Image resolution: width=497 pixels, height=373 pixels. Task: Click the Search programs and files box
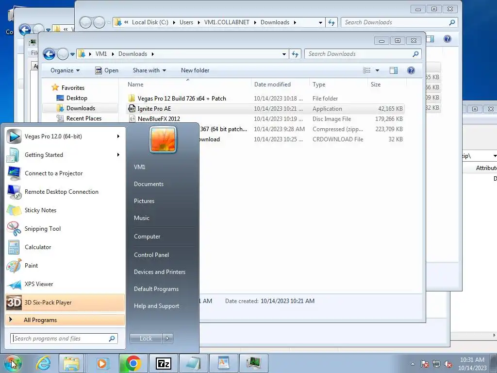tap(64, 339)
